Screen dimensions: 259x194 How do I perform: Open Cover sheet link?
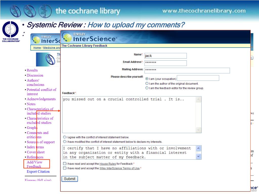pyautogui.click(x=35, y=152)
